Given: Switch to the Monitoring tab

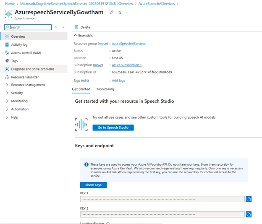Looking at the screenshot, I should (105, 89).
